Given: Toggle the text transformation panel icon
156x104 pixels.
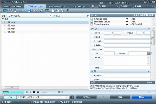Looking at the screenshot, I should [x=47, y=11].
